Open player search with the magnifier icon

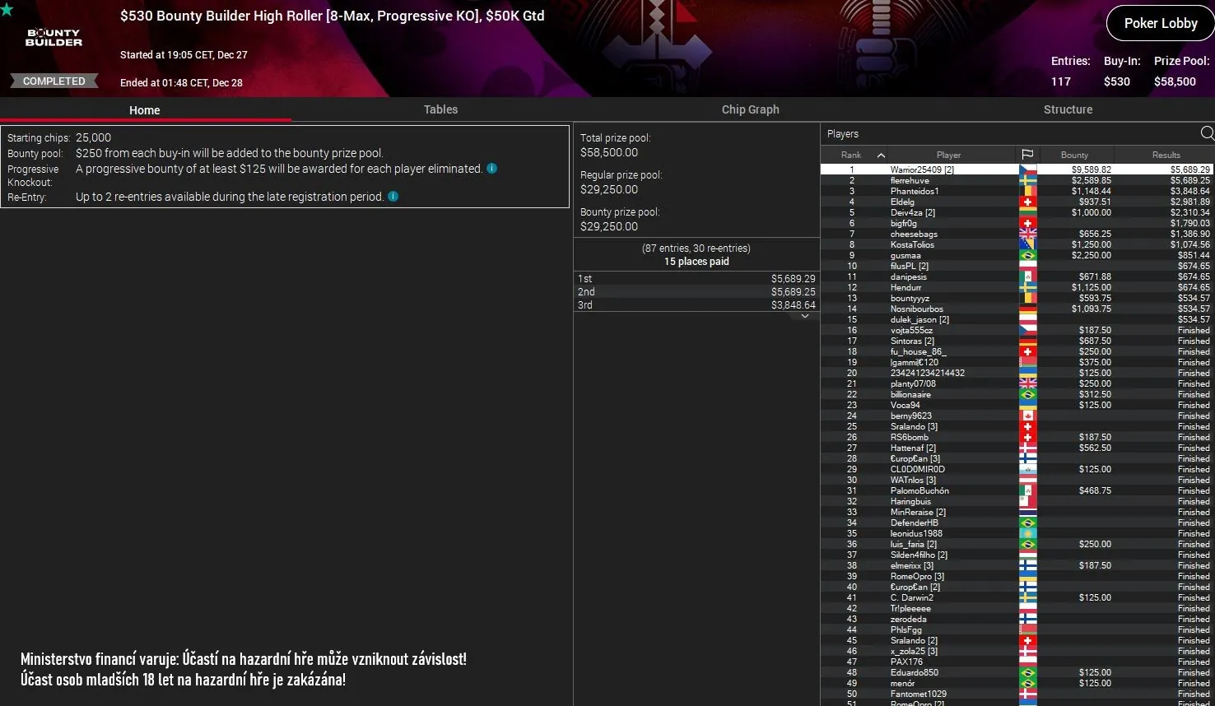tap(1206, 132)
